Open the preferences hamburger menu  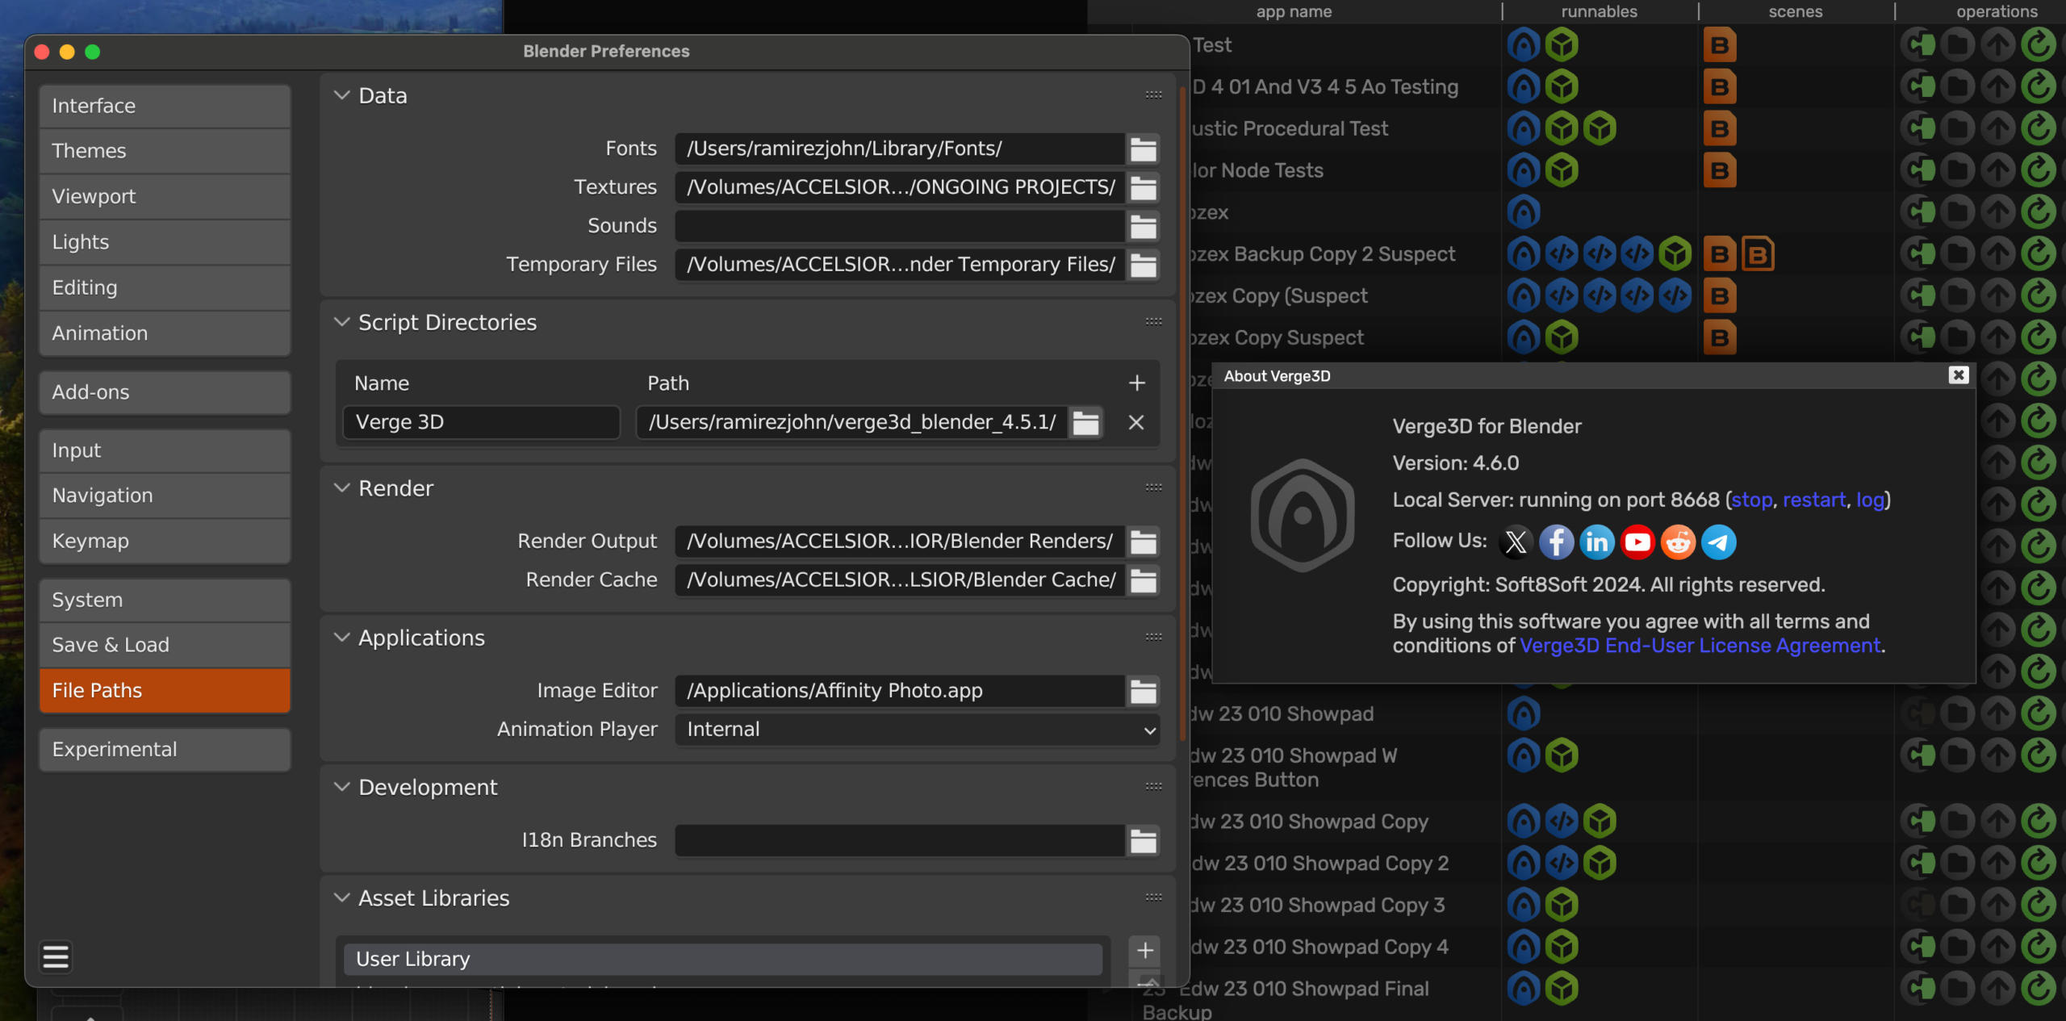point(56,956)
